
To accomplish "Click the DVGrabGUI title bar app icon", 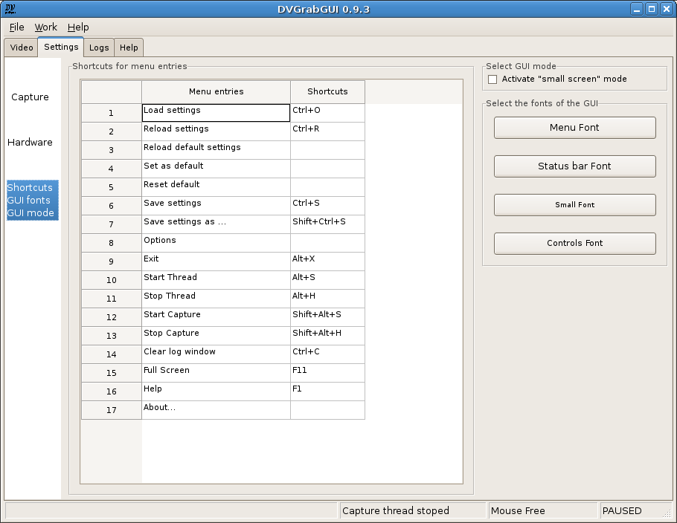I will (x=10, y=9).
